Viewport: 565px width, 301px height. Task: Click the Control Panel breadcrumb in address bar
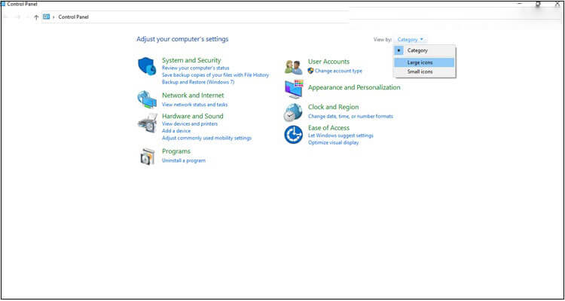coord(73,17)
